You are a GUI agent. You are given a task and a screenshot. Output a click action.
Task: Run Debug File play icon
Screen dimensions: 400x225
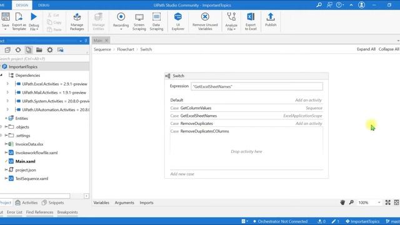(34, 17)
